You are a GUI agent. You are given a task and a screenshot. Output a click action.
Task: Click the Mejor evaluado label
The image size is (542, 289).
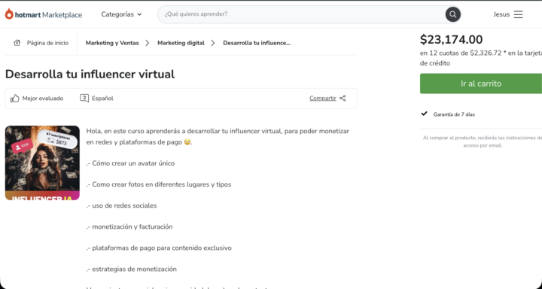click(x=43, y=99)
